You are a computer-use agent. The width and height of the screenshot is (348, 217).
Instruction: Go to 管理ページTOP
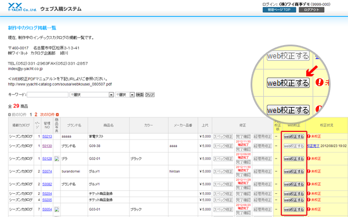click(279, 10)
